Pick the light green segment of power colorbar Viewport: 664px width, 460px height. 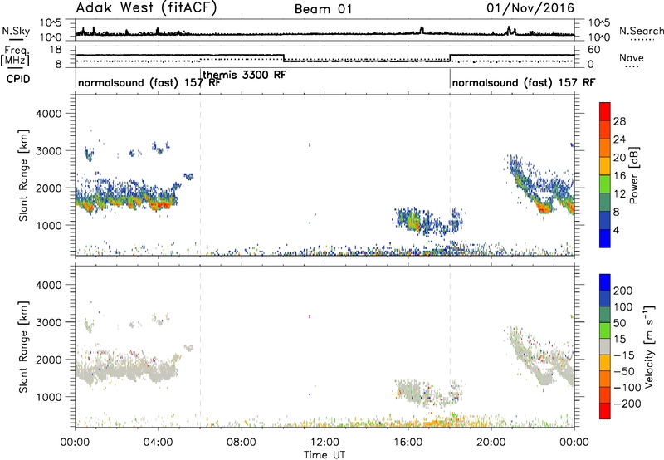(x=605, y=184)
